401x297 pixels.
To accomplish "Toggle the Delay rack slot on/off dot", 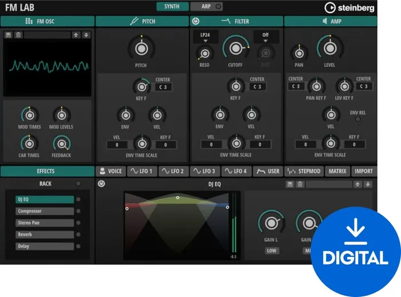I will tap(78, 246).
